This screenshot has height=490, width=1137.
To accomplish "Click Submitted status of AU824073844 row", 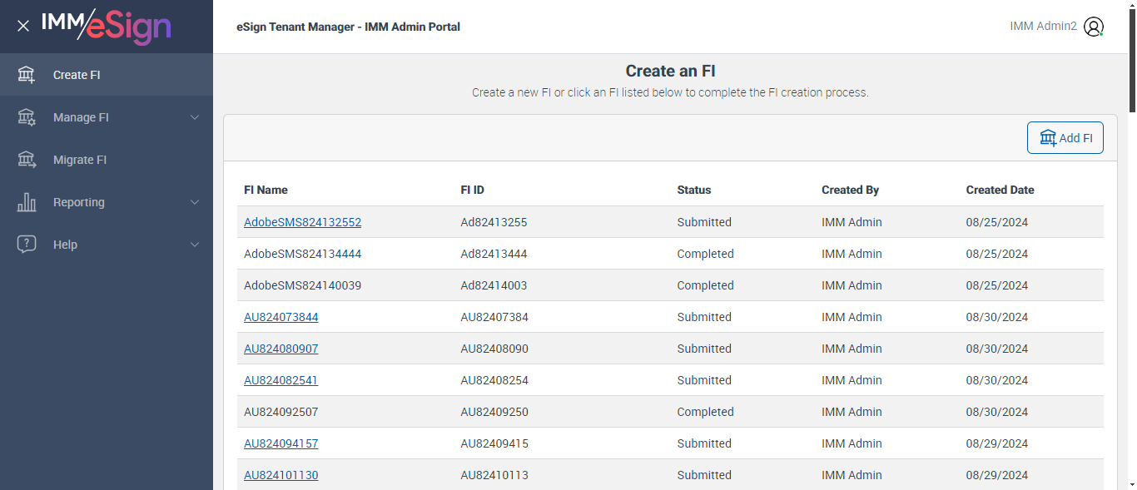I will pyautogui.click(x=704, y=317).
